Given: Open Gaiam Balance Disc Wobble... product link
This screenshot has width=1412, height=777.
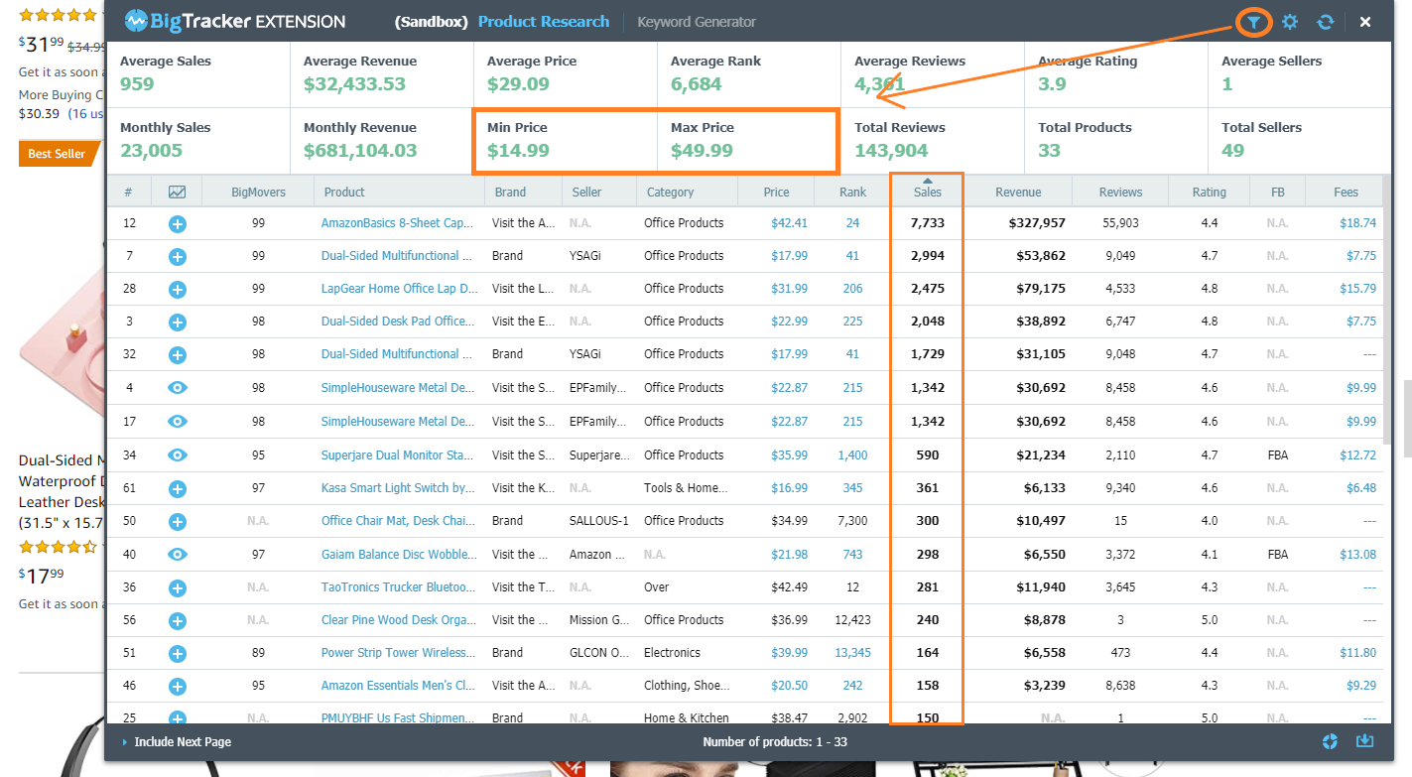Looking at the screenshot, I should [x=397, y=555].
